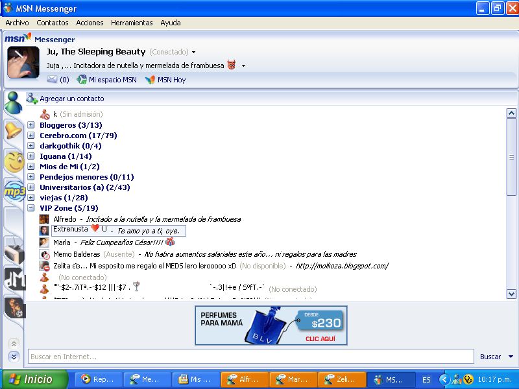Open the personal message dropdown arrow
This screenshot has height=389, width=519.
pyautogui.click(x=243, y=65)
